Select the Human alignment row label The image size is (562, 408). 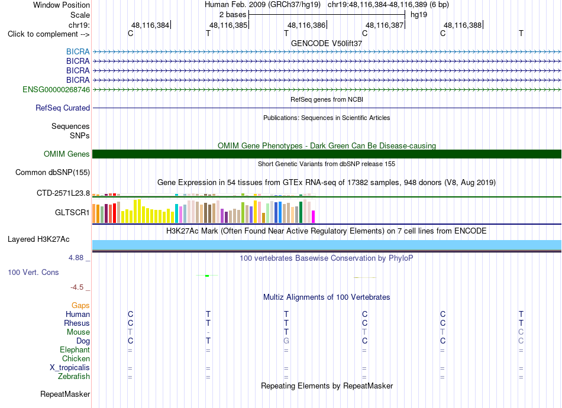coord(77,314)
